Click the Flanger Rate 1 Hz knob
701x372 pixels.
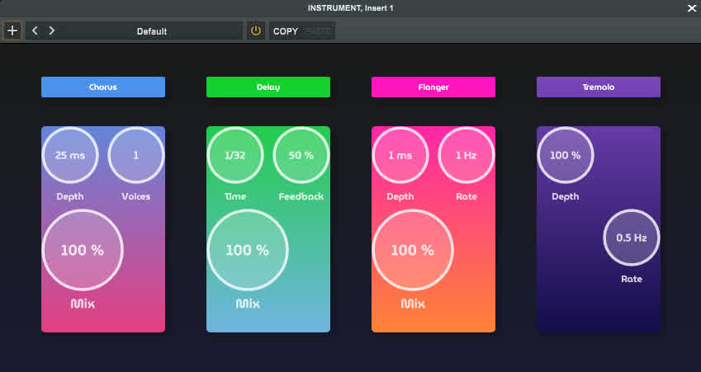(467, 155)
